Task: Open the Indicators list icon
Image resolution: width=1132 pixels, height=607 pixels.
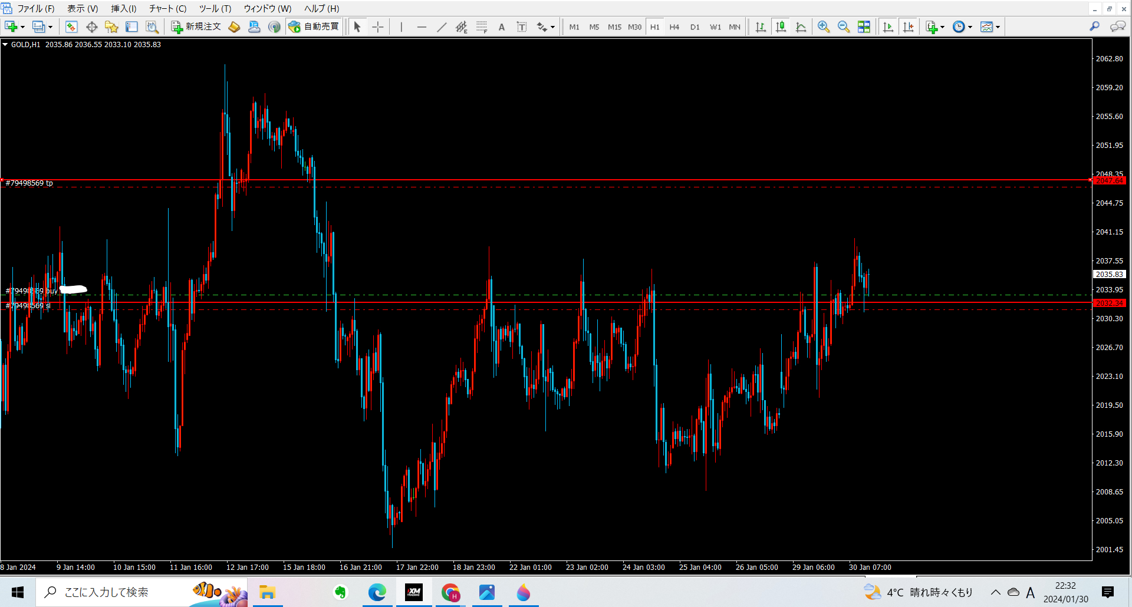Action: 932,27
